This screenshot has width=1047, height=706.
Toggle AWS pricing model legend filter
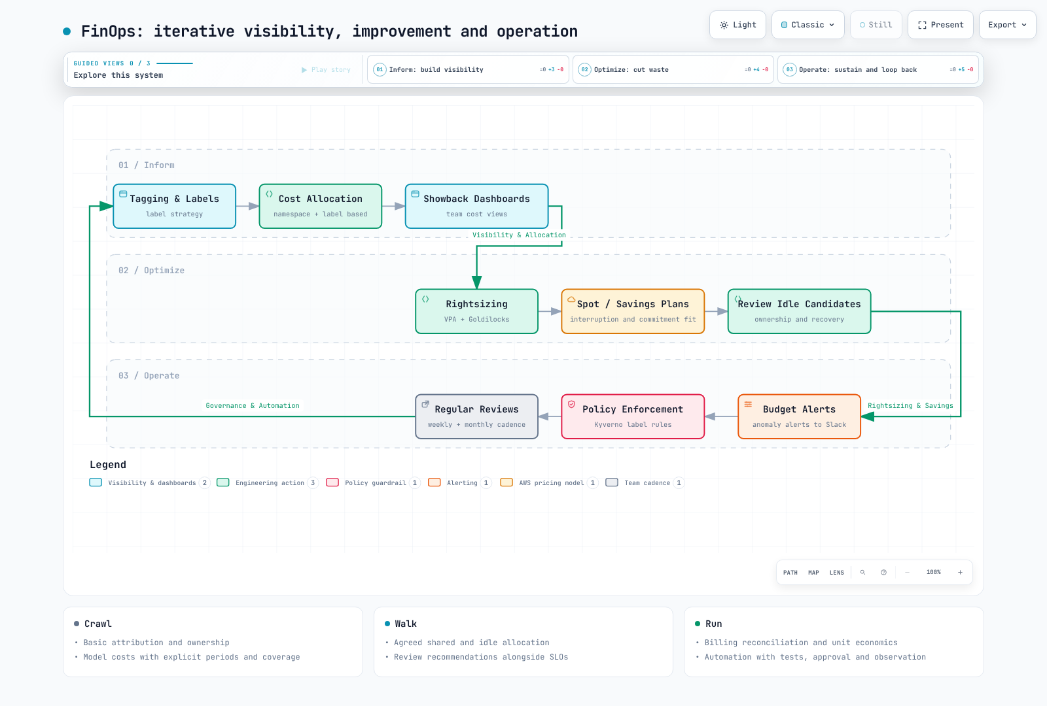[x=549, y=483]
